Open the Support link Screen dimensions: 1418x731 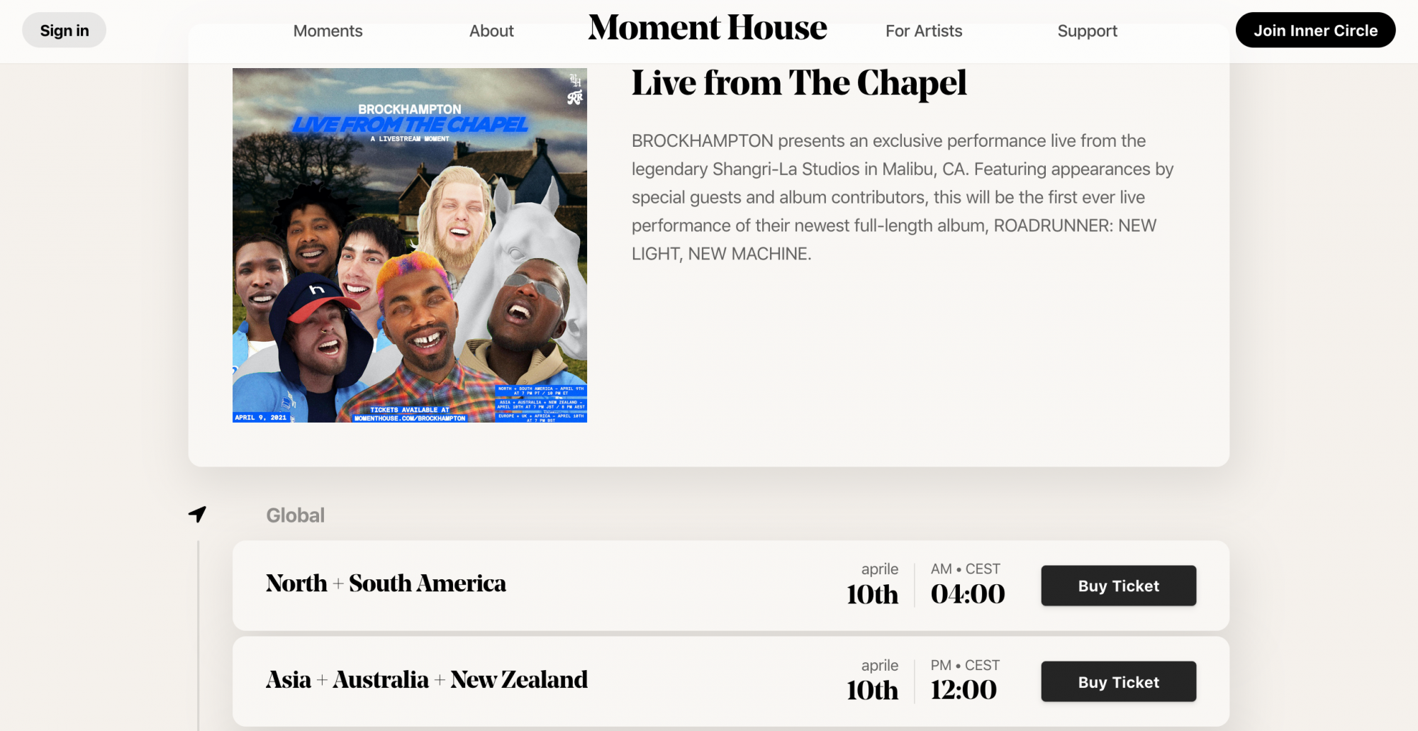click(1087, 31)
